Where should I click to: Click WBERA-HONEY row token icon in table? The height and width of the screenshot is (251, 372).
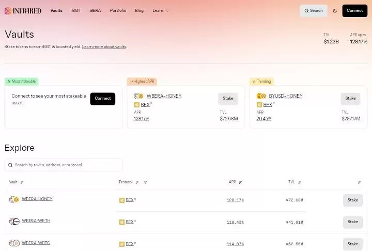[14, 200]
